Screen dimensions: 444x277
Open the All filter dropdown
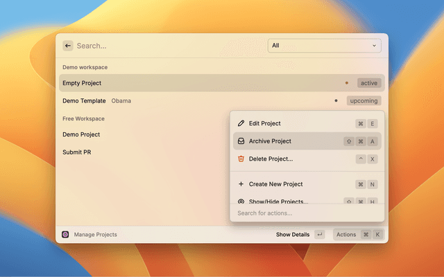(324, 46)
